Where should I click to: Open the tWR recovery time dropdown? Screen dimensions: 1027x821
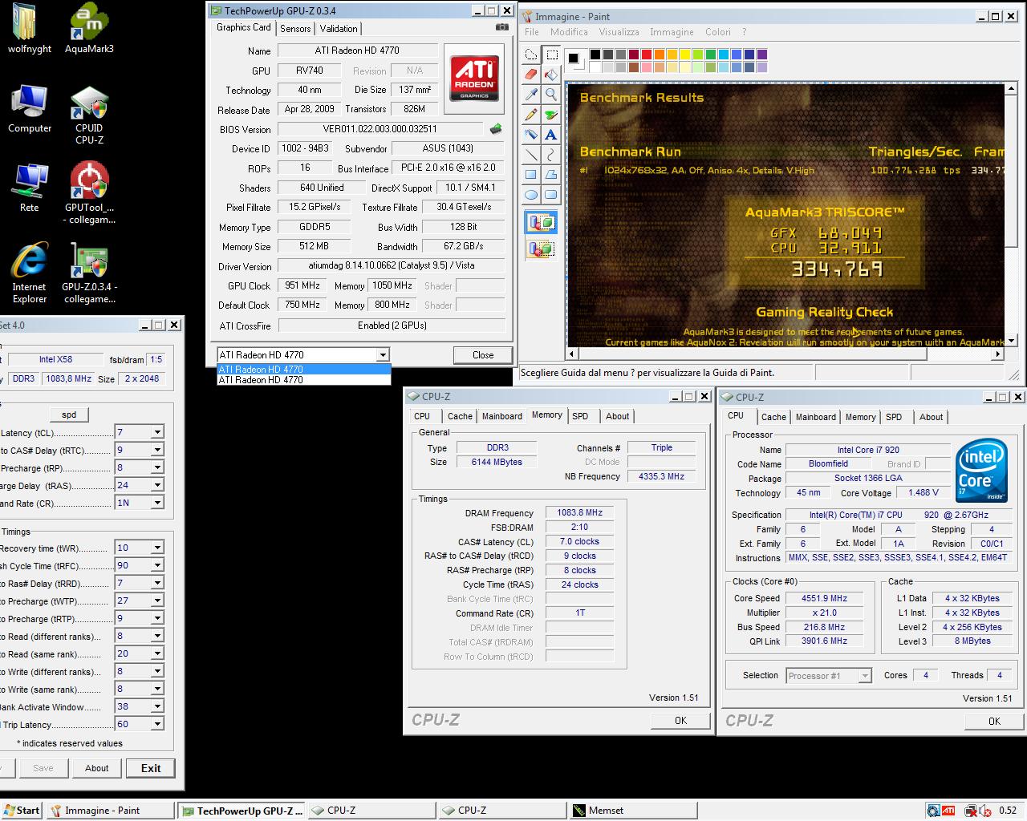[157, 548]
